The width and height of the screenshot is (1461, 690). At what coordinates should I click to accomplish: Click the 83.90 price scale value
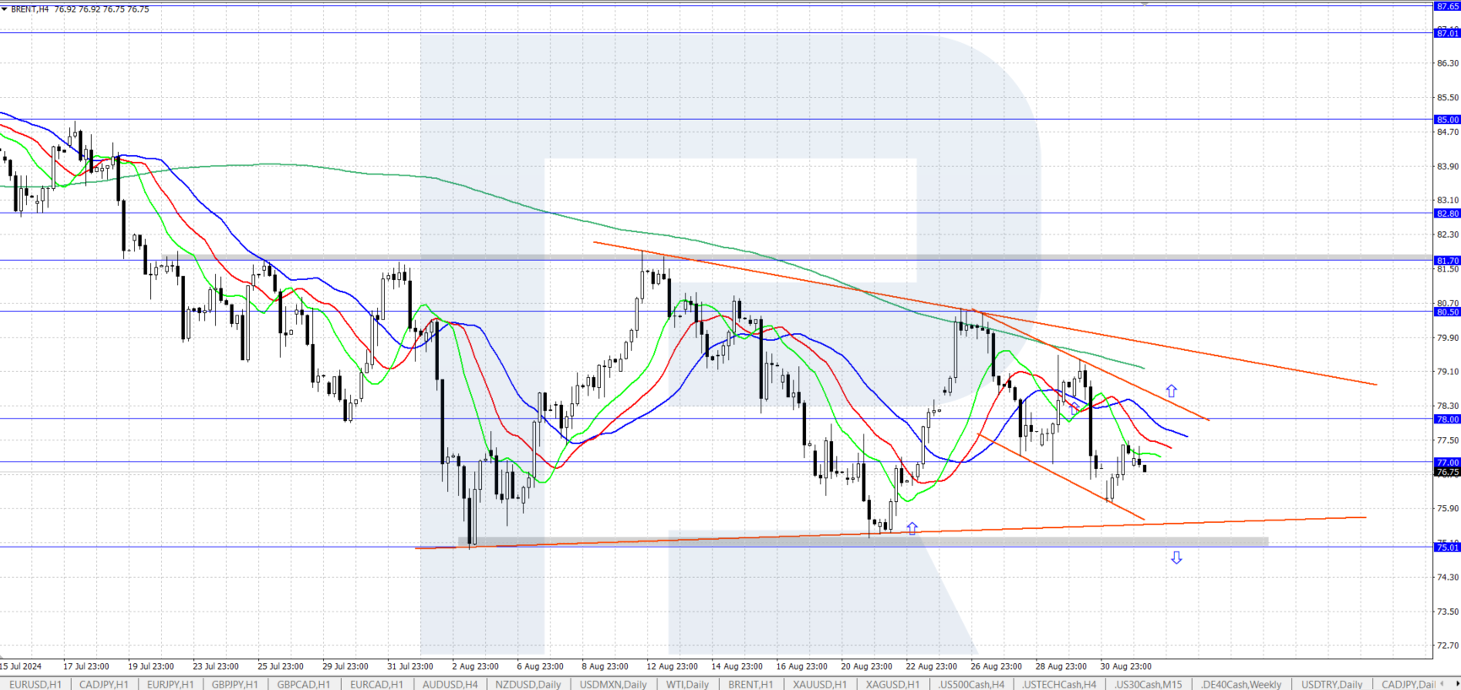(1447, 166)
